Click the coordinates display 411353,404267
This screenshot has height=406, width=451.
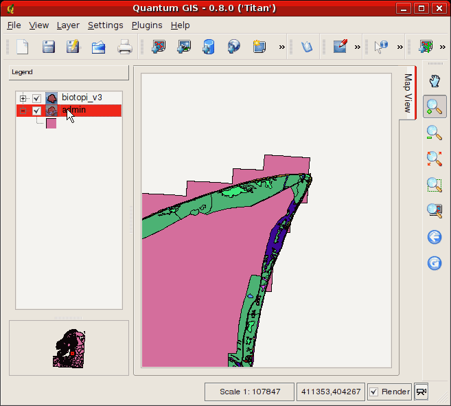tap(331, 392)
